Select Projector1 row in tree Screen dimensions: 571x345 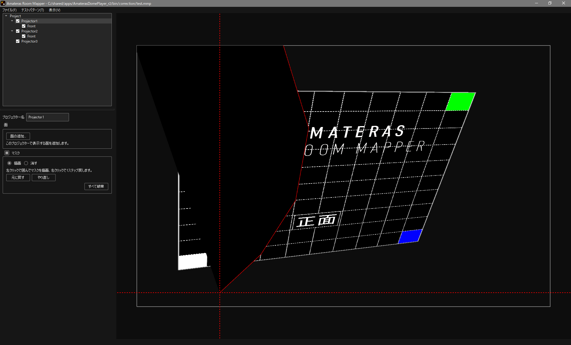(x=57, y=21)
